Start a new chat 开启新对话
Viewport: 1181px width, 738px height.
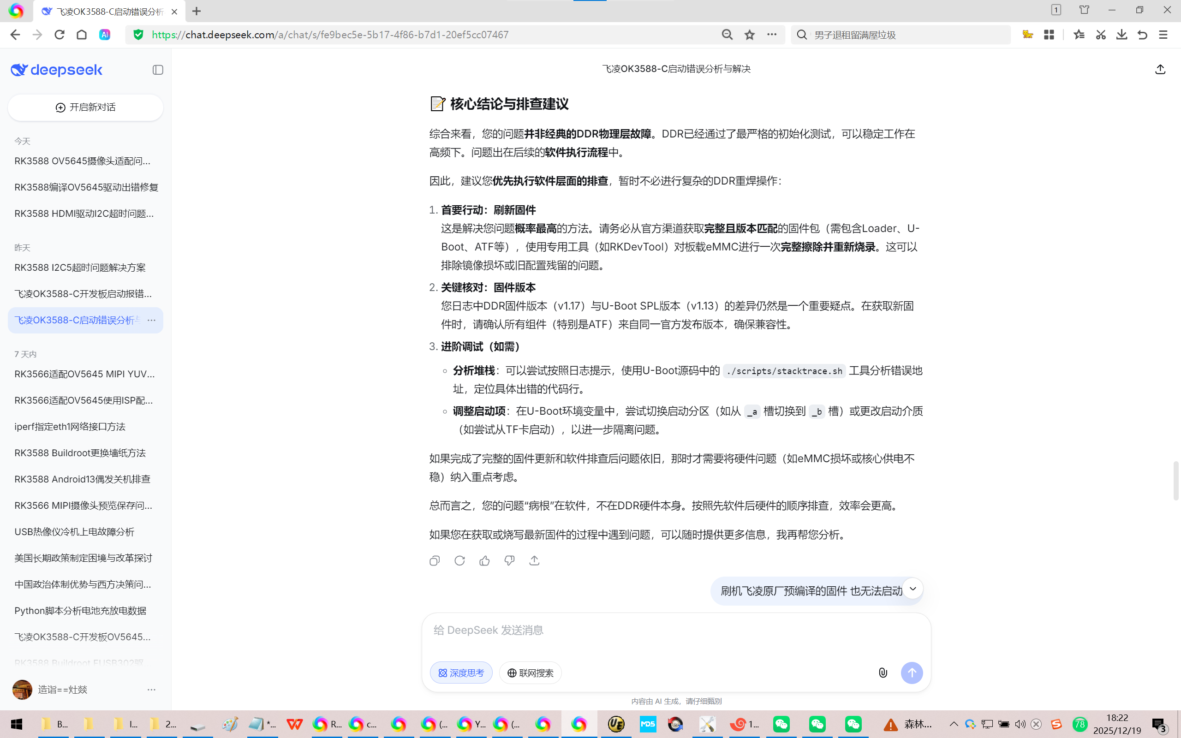[x=85, y=107]
